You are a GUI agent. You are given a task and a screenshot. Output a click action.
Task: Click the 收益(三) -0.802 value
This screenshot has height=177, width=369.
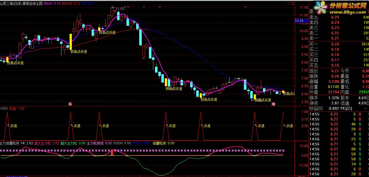324,108
